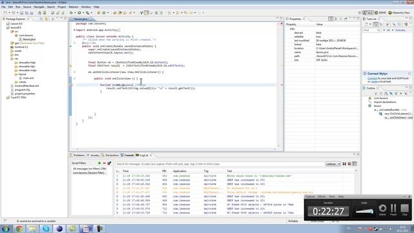The image size is (414, 233).
Task: Click the New file toolbar icon
Action: click(x=5, y=13)
